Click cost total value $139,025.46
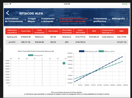The width and height of the screenshot is (132, 98). pos(26,37)
